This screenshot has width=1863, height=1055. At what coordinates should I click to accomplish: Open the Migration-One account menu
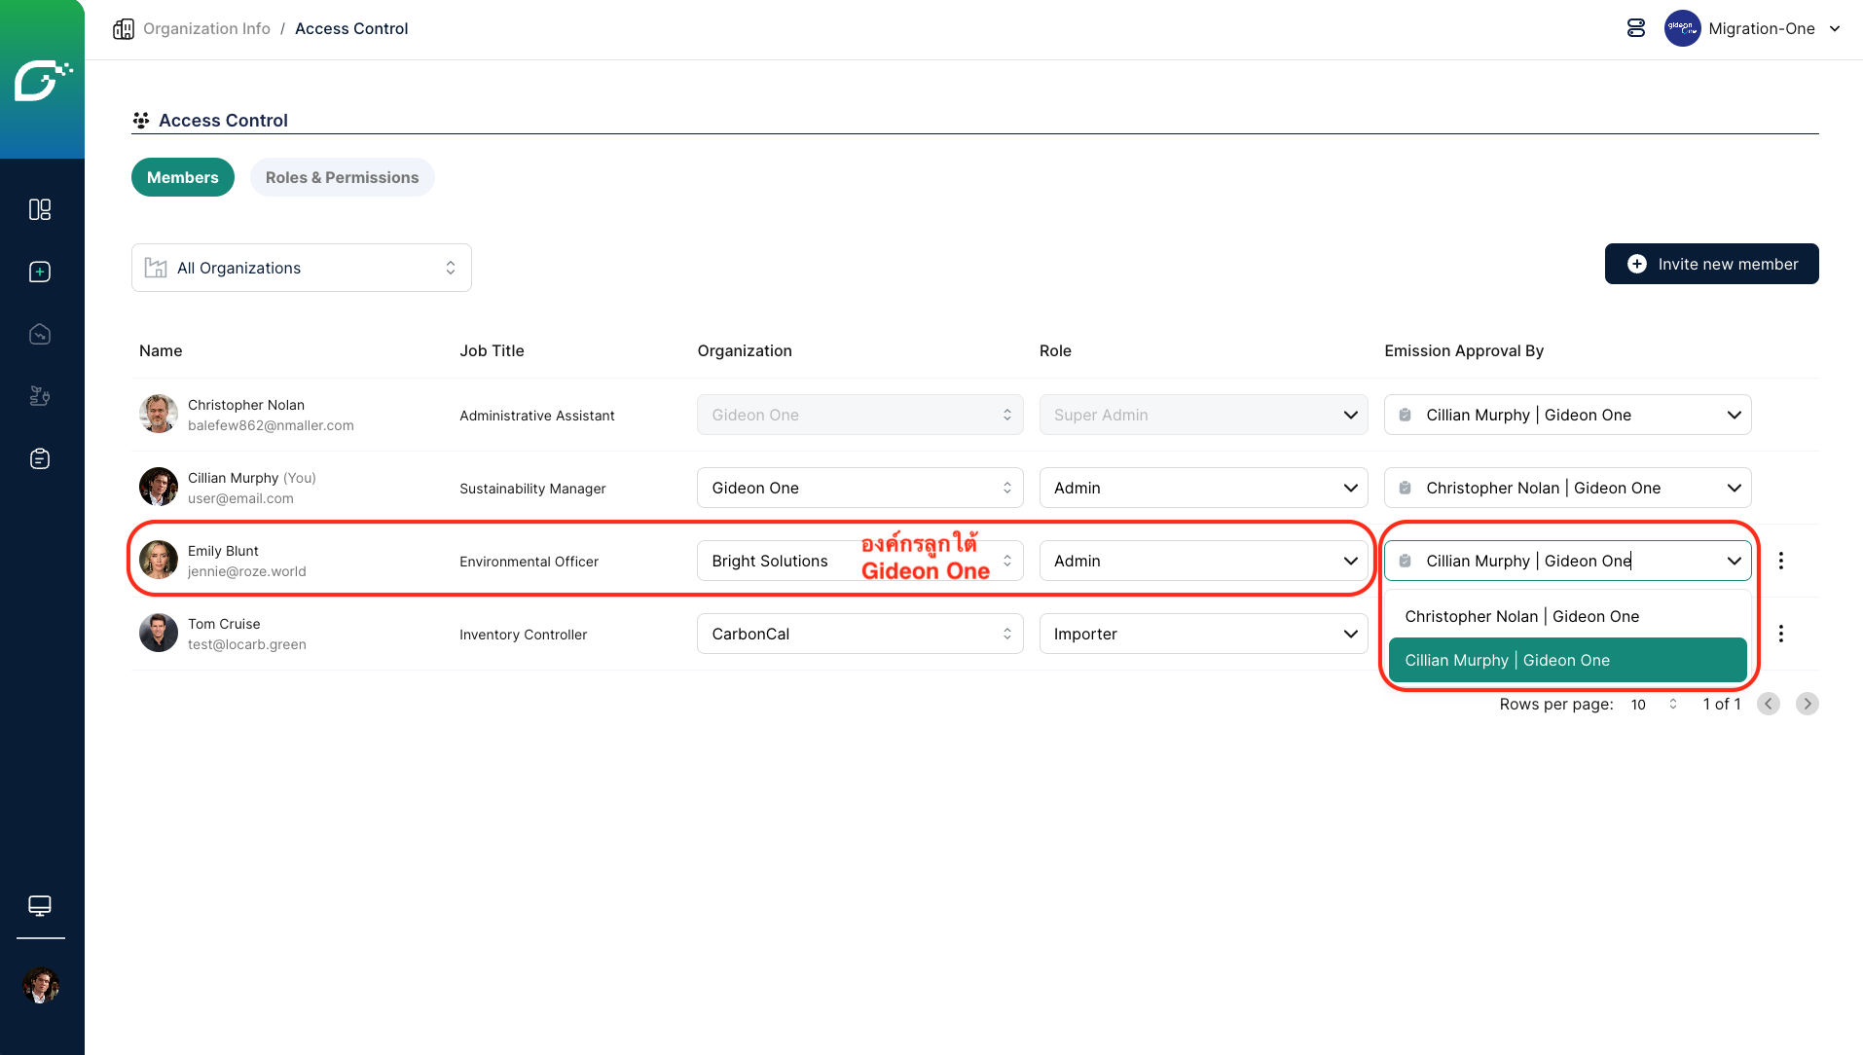point(1753,28)
